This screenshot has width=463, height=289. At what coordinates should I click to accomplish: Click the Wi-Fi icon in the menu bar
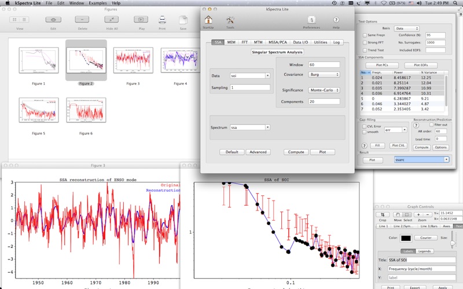click(384, 3)
